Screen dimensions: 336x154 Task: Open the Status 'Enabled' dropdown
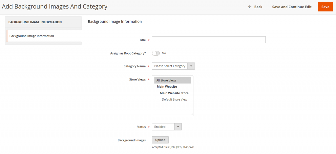coord(163,127)
